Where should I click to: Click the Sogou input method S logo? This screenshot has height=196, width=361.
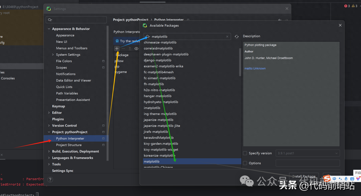327,178
